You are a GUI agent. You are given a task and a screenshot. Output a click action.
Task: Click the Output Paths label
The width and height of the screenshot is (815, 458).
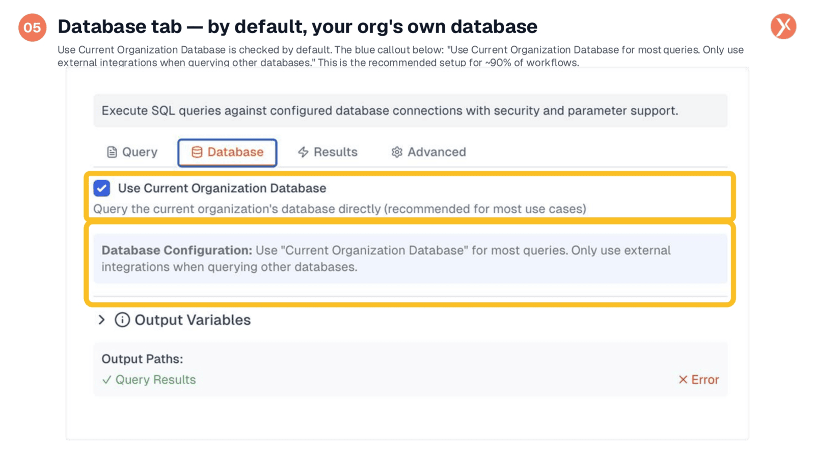[142, 359]
